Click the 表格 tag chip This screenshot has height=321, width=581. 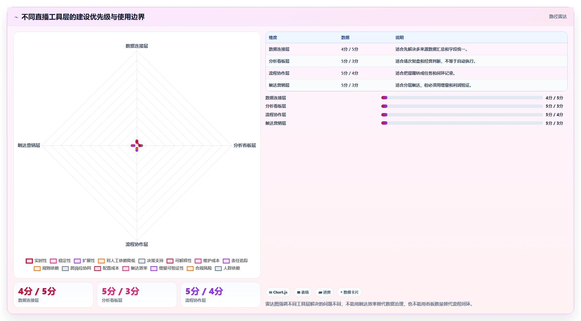(303, 292)
